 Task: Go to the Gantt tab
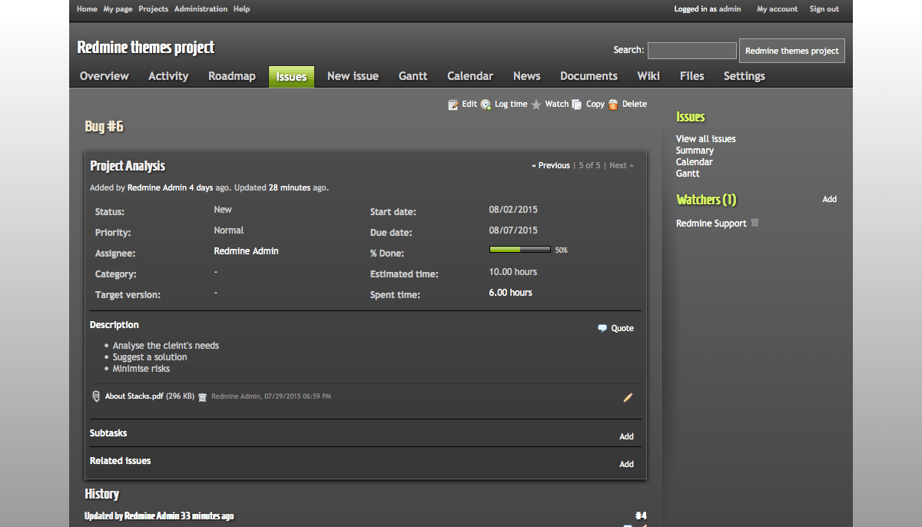click(x=413, y=76)
